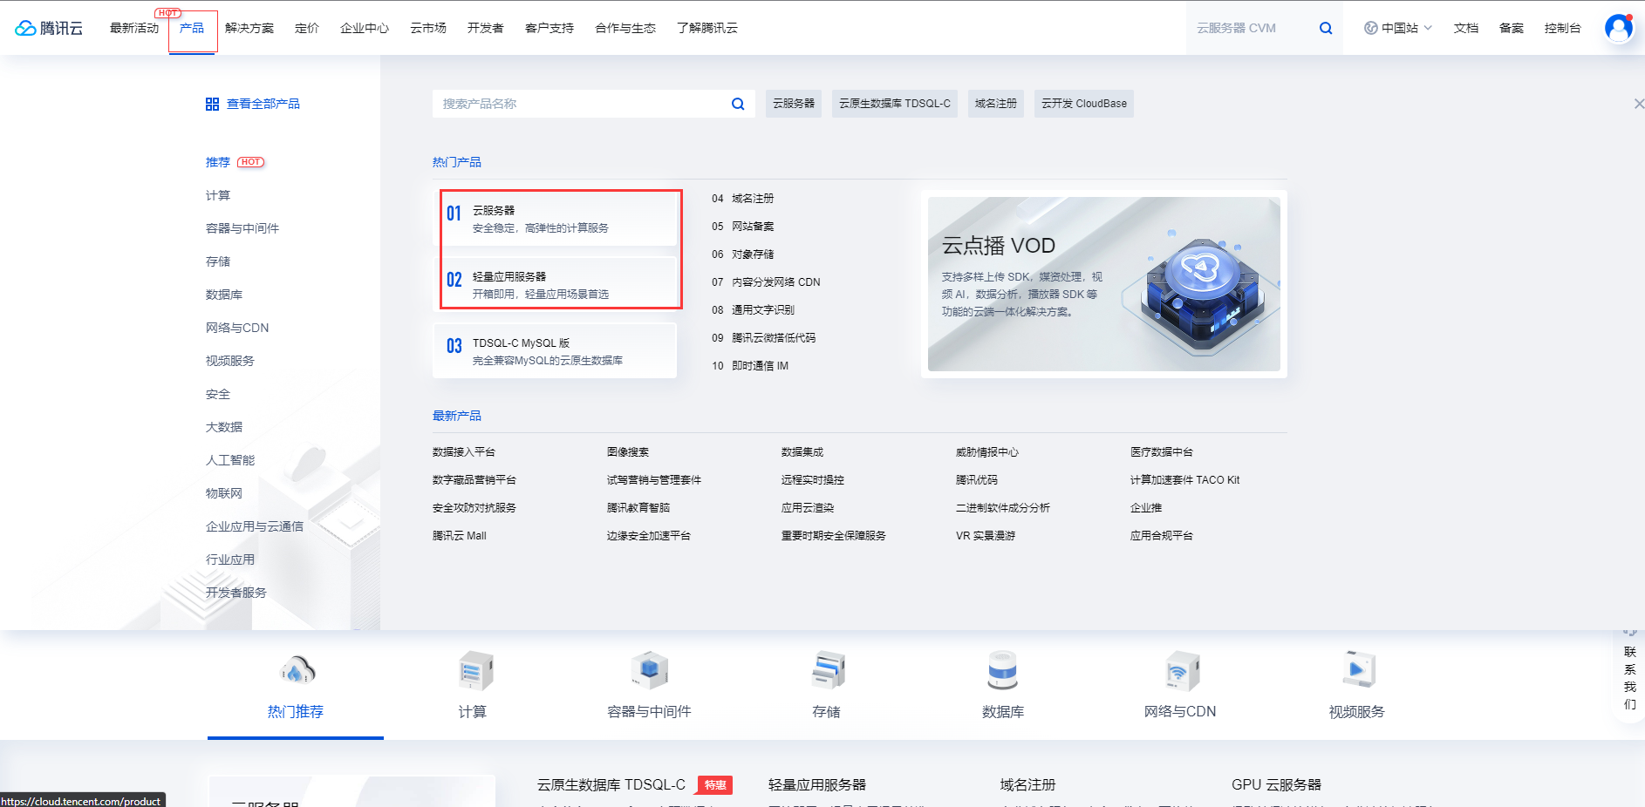This screenshot has height=807, width=1645.
Task: Select 安全 category in sidebar
Action: click(218, 394)
